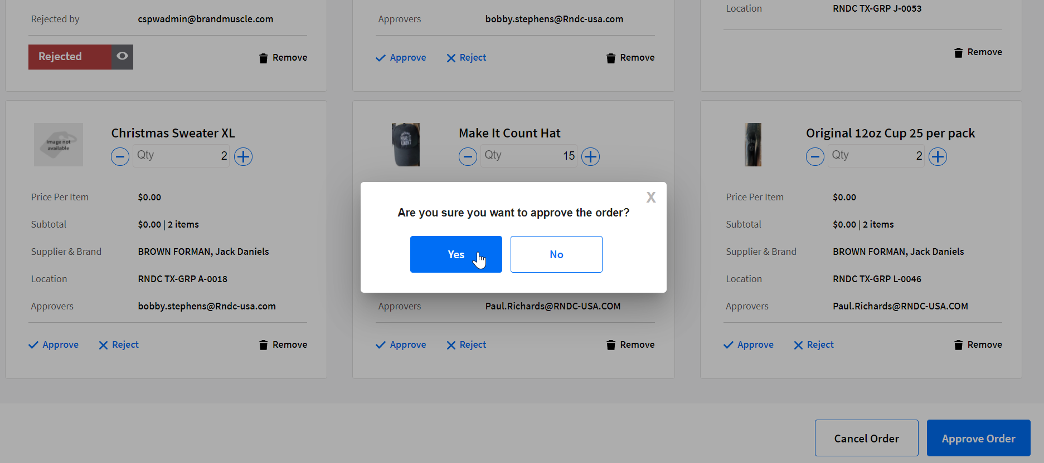The image size is (1044, 463).
Task: Open the Make It Count Hat thumbnail
Action: click(405, 145)
